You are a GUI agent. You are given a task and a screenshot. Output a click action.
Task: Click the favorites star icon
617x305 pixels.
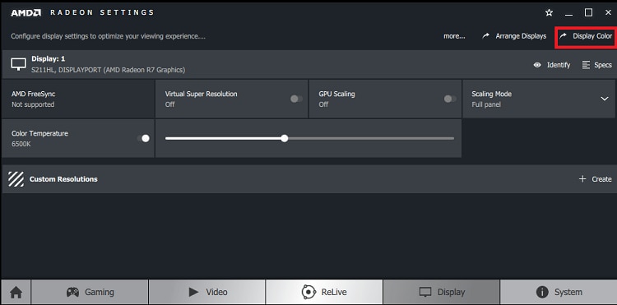(549, 12)
